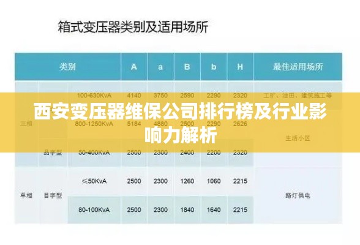Click the lowercase a column header

[160, 67]
